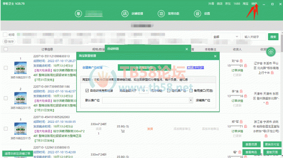Tick the 备用接口(可选) checkbox
The height and width of the screenshot is (158, 283).
click(x=191, y=90)
